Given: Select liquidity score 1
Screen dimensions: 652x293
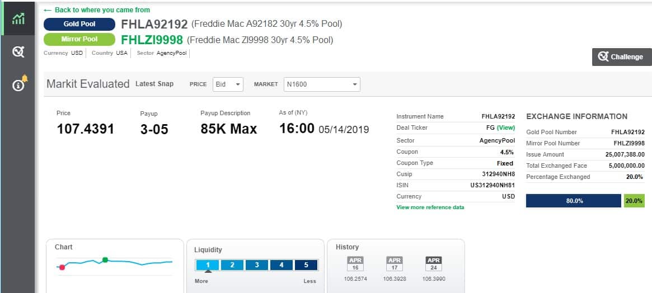Looking at the screenshot, I should pyautogui.click(x=208, y=264).
